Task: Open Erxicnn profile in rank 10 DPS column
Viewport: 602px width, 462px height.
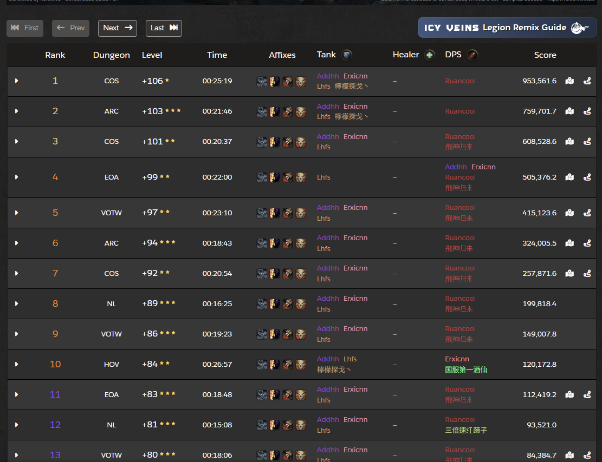Action: [x=457, y=359]
